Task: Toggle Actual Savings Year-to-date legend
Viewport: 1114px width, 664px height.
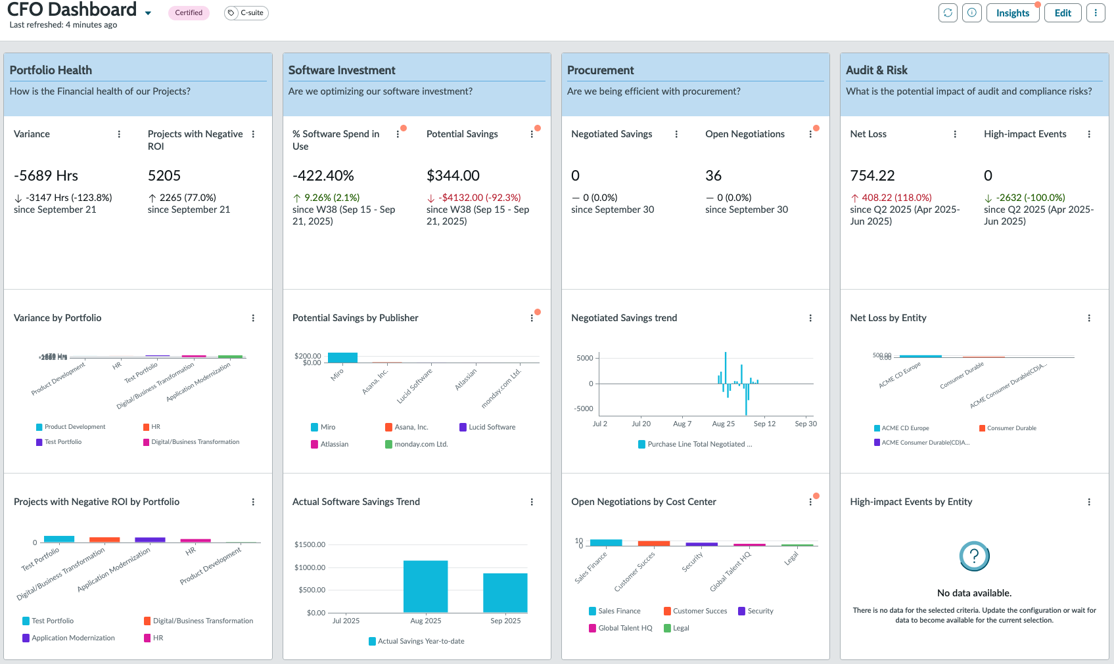Action: tap(417, 641)
